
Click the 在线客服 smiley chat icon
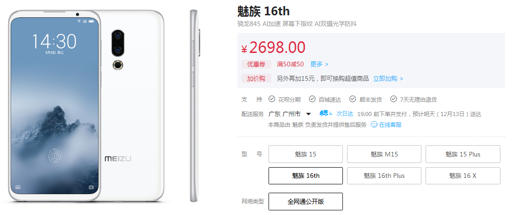pyautogui.click(x=374, y=124)
